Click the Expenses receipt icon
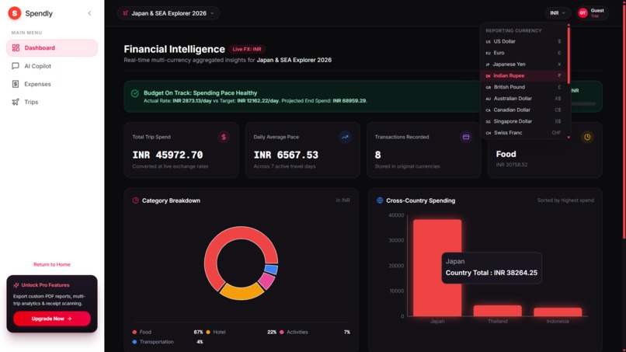The height and width of the screenshot is (352, 626). click(16, 84)
